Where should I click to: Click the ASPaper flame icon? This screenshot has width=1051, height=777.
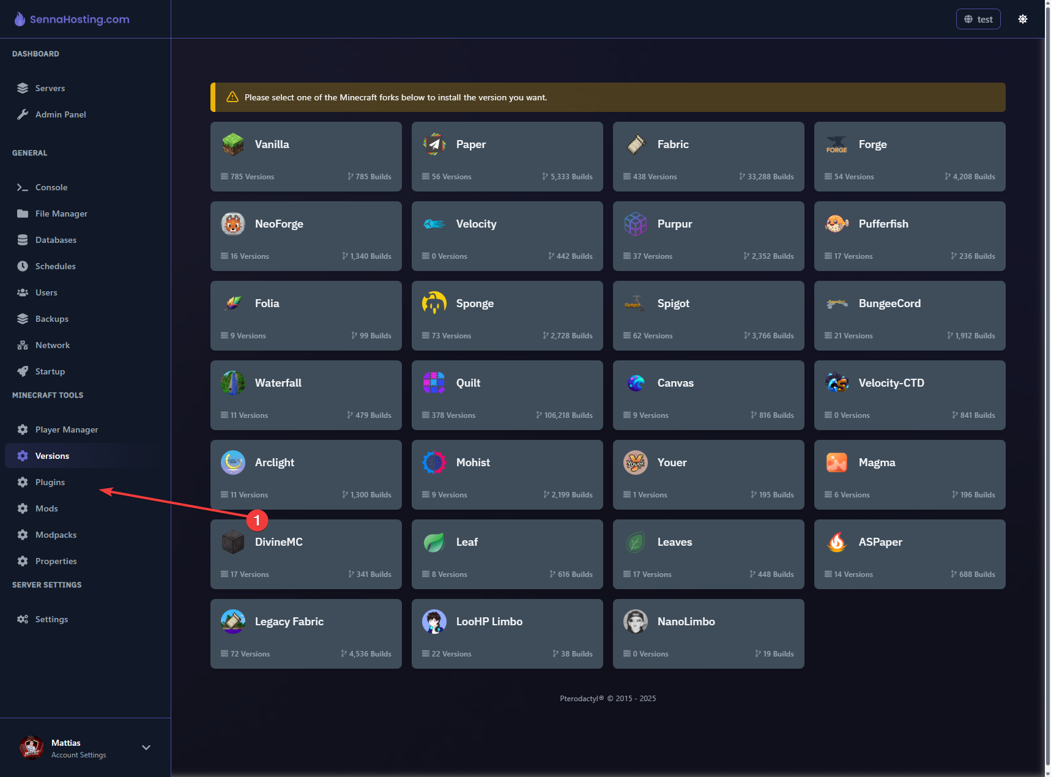click(836, 542)
